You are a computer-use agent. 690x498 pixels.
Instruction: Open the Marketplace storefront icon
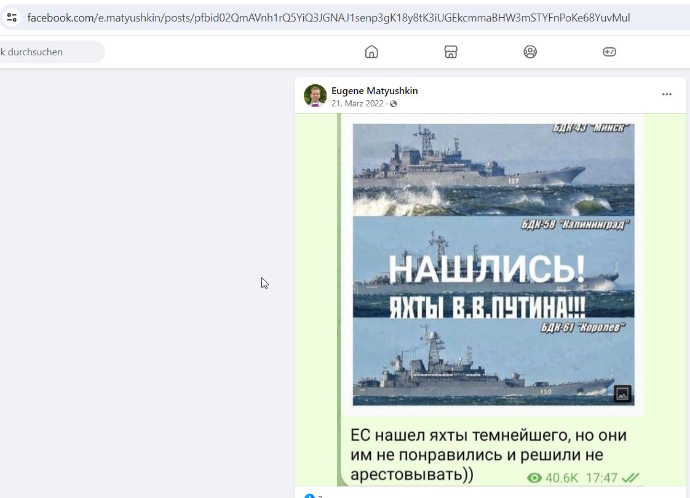(451, 52)
